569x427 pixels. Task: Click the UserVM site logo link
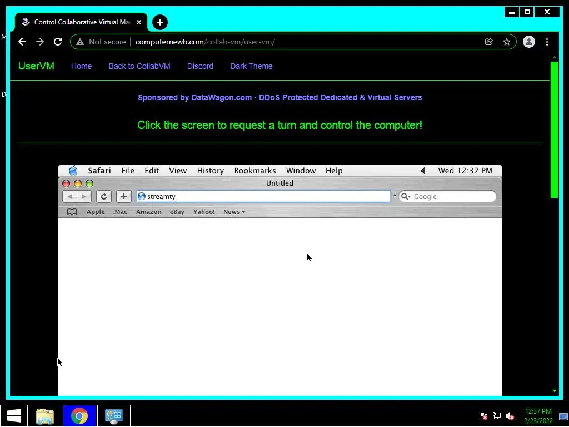click(36, 66)
